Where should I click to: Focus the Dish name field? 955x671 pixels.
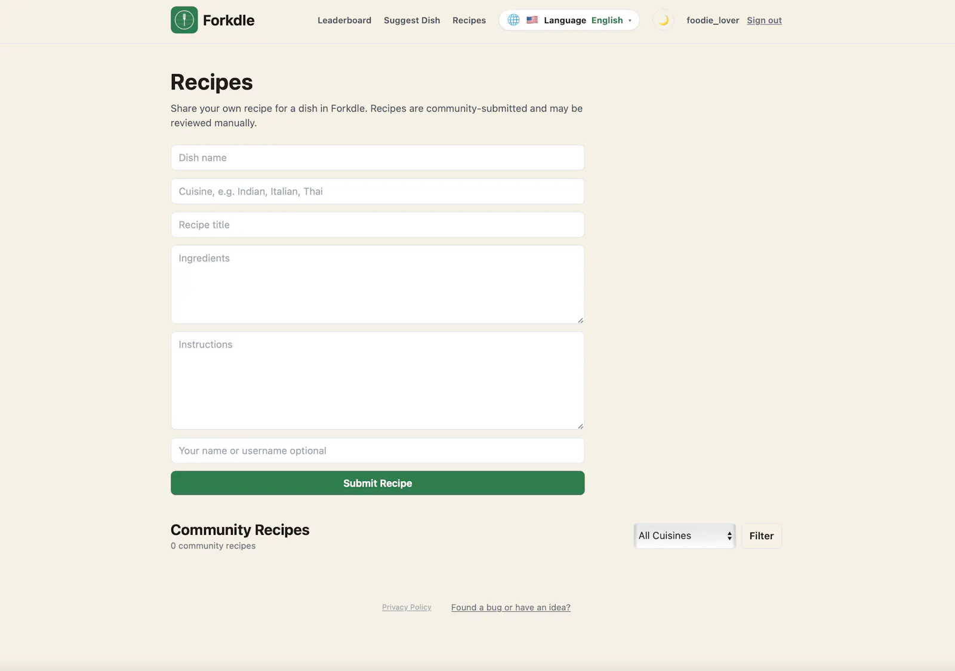378,158
